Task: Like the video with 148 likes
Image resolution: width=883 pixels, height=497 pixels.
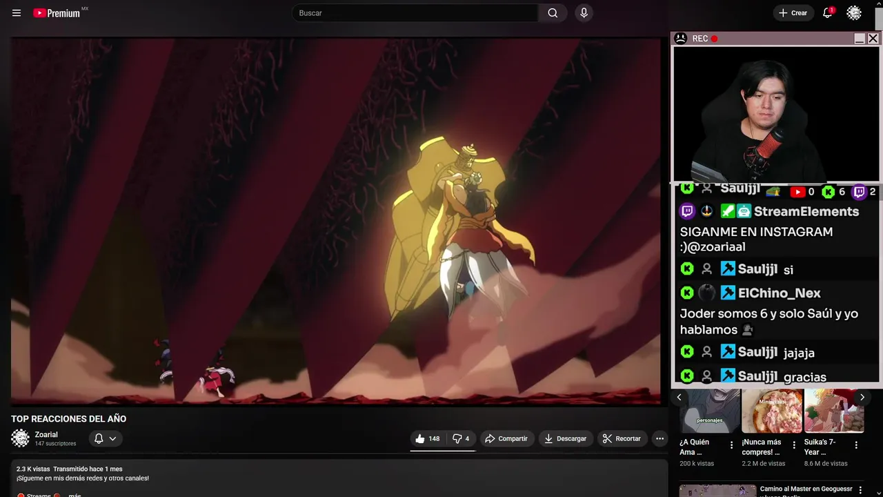Action: (427, 438)
